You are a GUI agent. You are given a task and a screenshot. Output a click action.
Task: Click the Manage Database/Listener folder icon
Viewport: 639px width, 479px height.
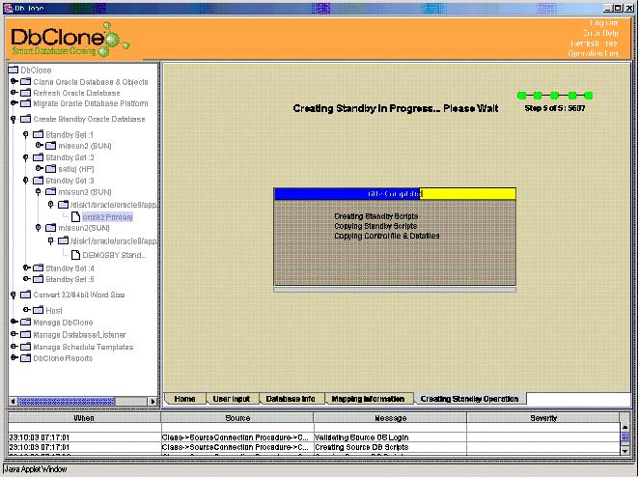click(x=26, y=334)
